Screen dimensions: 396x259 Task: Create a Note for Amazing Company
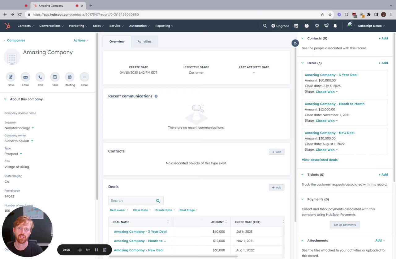(x=11, y=77)
